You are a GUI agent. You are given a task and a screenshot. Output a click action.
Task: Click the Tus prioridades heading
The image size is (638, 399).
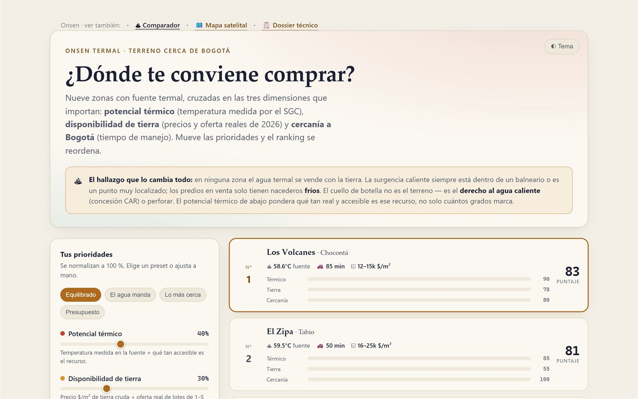[87, 254]
